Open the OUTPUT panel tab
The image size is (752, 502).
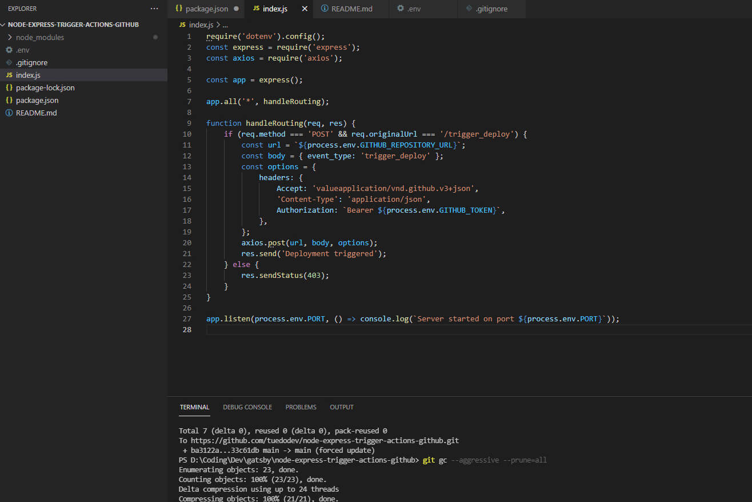(342, 407)
